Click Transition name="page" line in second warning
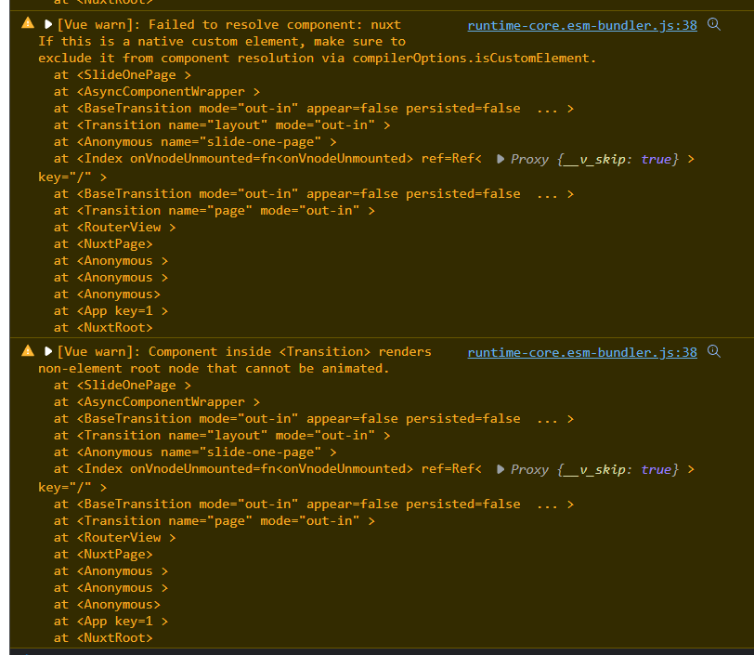 214,520
